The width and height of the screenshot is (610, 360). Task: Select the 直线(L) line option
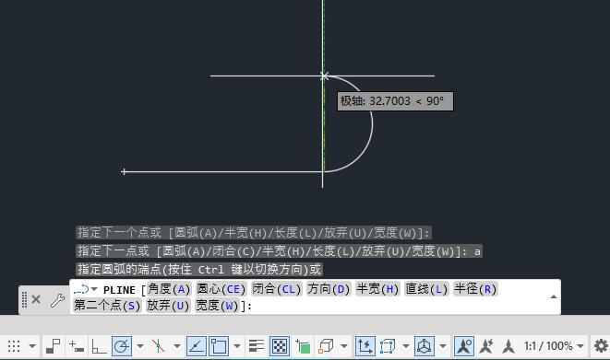426,289
